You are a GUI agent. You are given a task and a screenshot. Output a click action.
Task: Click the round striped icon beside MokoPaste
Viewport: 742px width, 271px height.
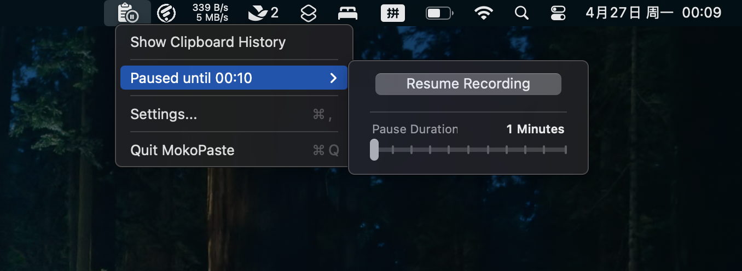tap(166, 13)
